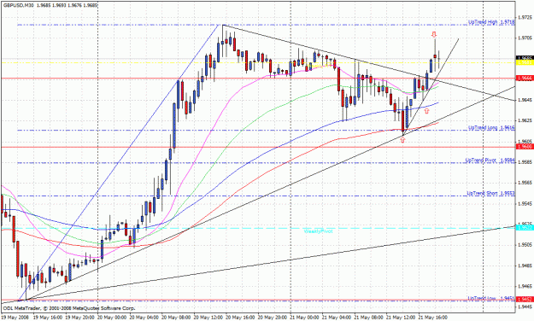Screen dimensions: 534x321
Task: Click the '21 May 12:00' time axis label
Action: point(402,318)
